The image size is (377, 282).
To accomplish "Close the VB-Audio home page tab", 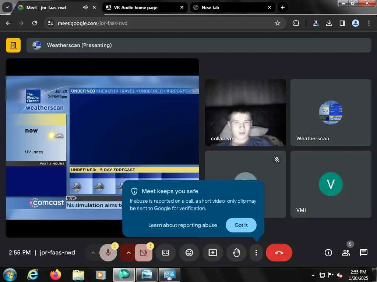I will pos(182,7).
